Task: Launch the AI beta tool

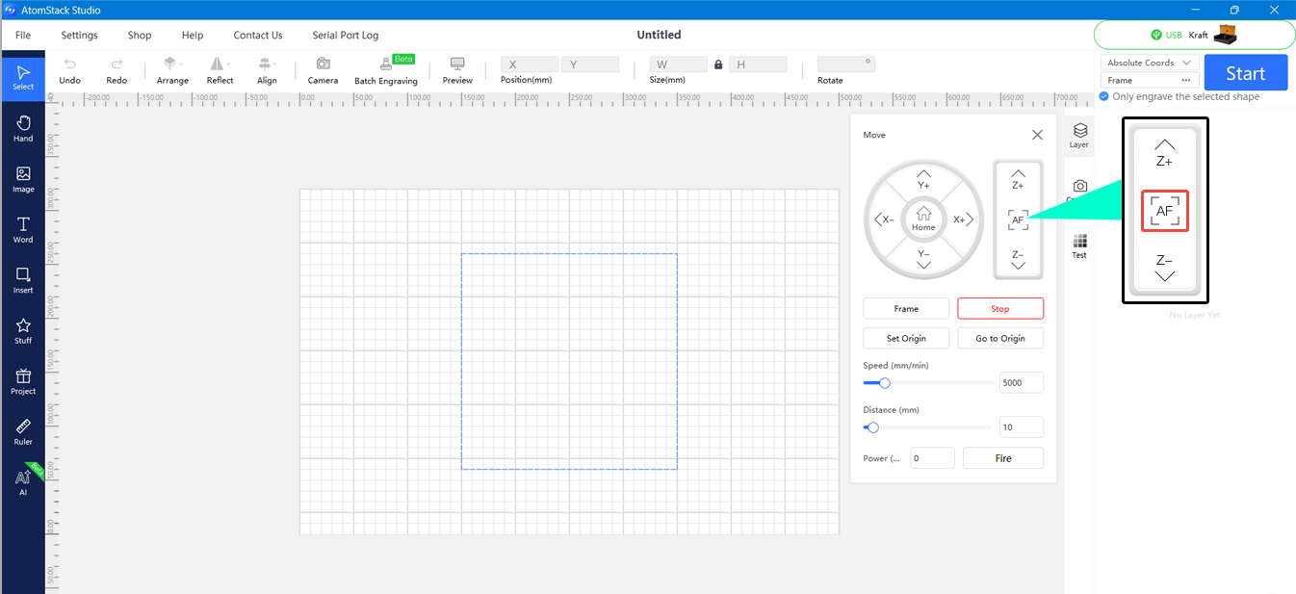Action: [23, 481]
